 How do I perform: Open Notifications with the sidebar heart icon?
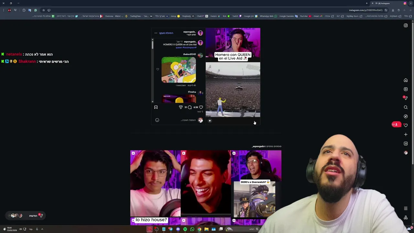pyautogui.click(x=406, y=125)
